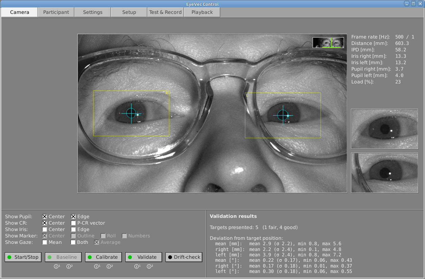Toggle Show Pupil Edge checkbox
425x279 pixels.
(73, 217)
